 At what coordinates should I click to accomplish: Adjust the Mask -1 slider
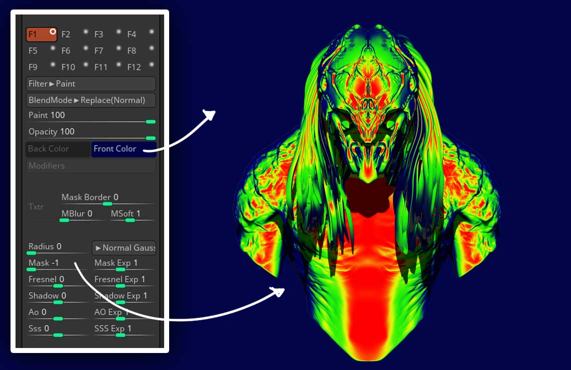tap(58, 265)
